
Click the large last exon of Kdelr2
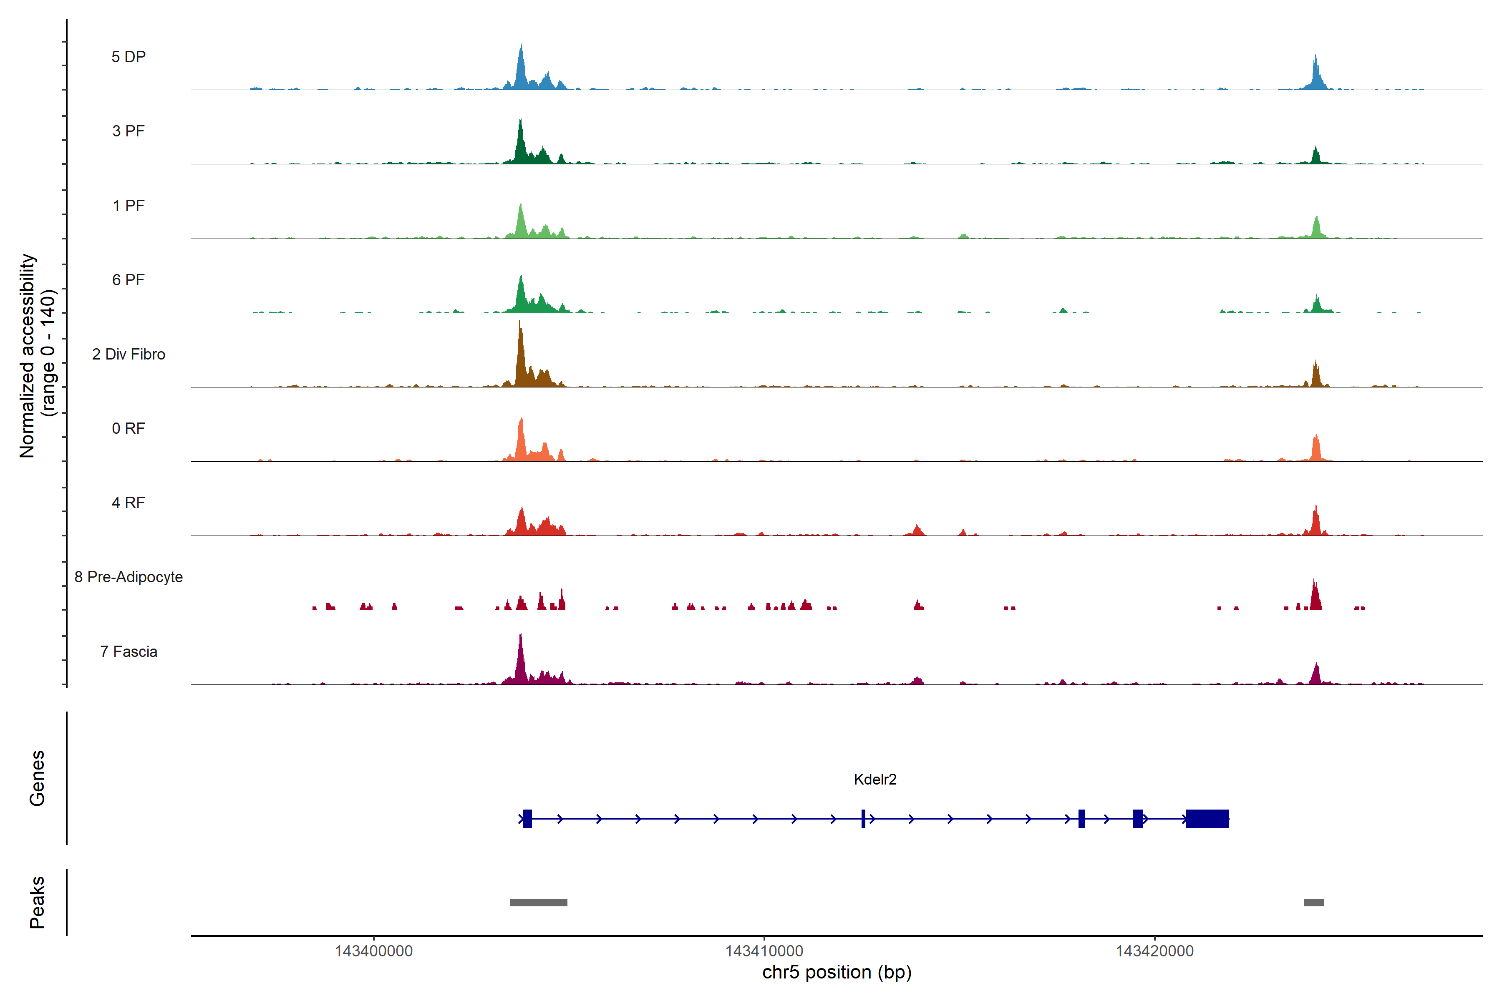1206,818
